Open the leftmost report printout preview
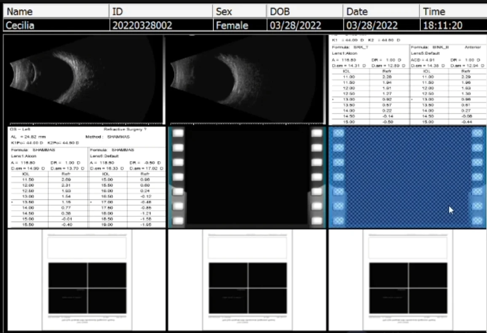This screenshot has height=333, width=487. 86,280
